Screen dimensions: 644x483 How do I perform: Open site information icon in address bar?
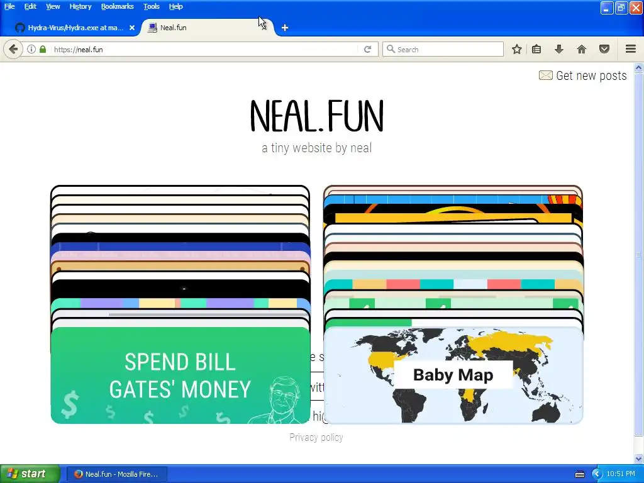(x=31, y=49)
